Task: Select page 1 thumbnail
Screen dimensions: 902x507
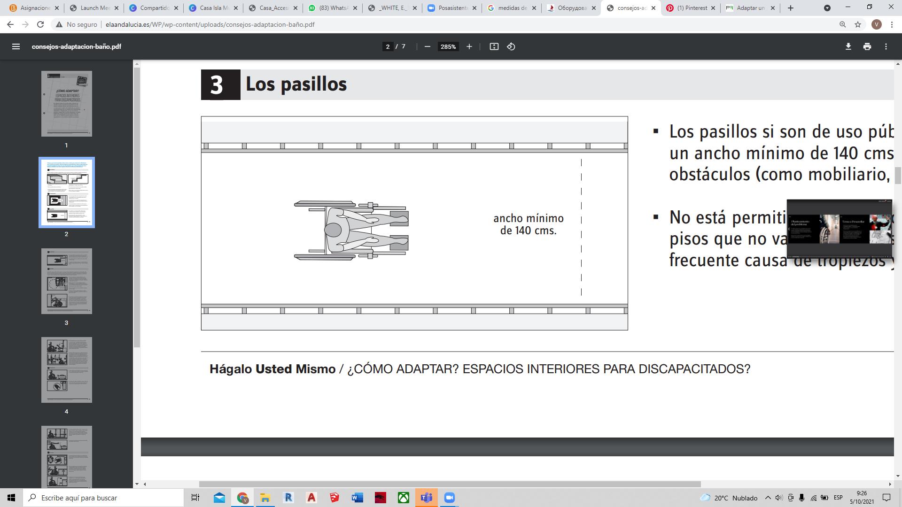Action: pyautogui.click(x=67, y=104)
